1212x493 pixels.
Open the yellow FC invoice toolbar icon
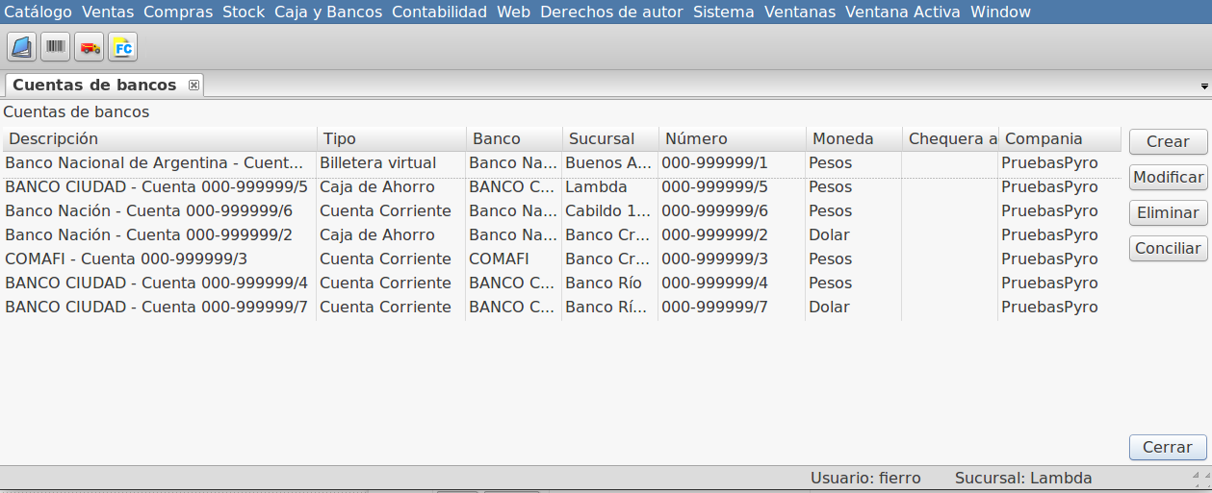pos(123,46)
